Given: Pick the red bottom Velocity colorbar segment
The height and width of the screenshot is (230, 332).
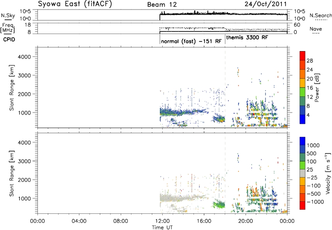Looking at the screenshot, I should [x=303, y=206].
